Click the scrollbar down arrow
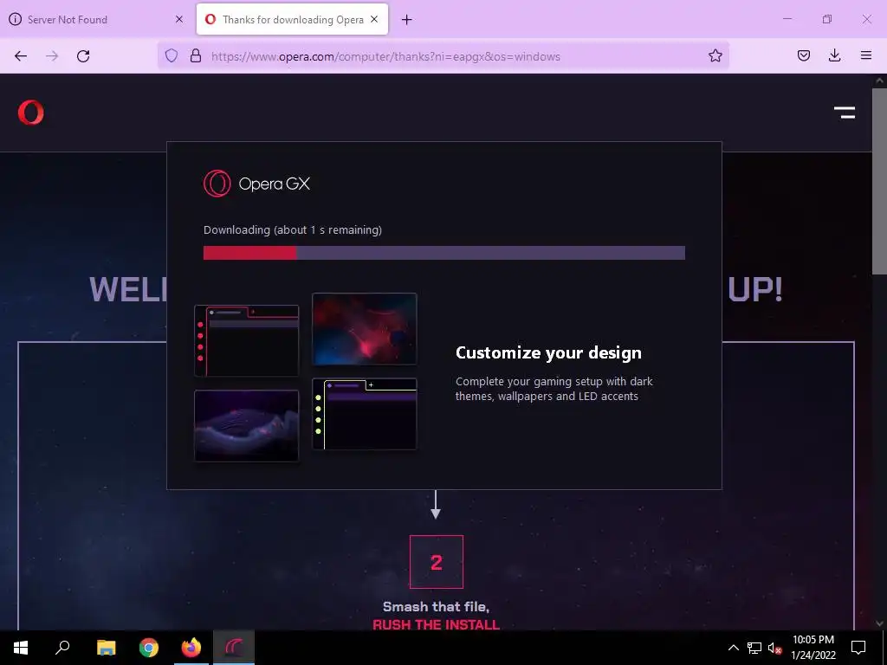 pyautogui.click(x=879, y=623)
